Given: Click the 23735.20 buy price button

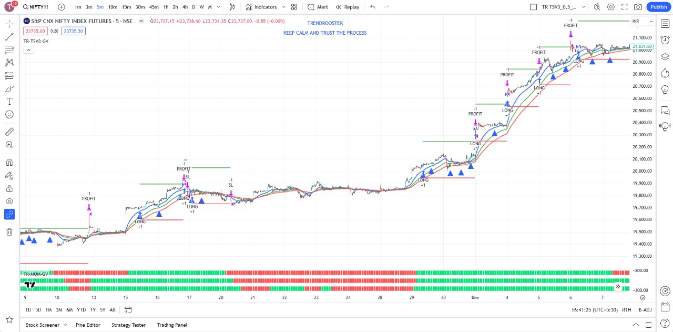Looking at the screenshot, I should 73,31.
